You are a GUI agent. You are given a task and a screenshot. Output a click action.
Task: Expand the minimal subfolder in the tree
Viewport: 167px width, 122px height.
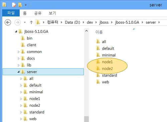click(x=21, y=92)
